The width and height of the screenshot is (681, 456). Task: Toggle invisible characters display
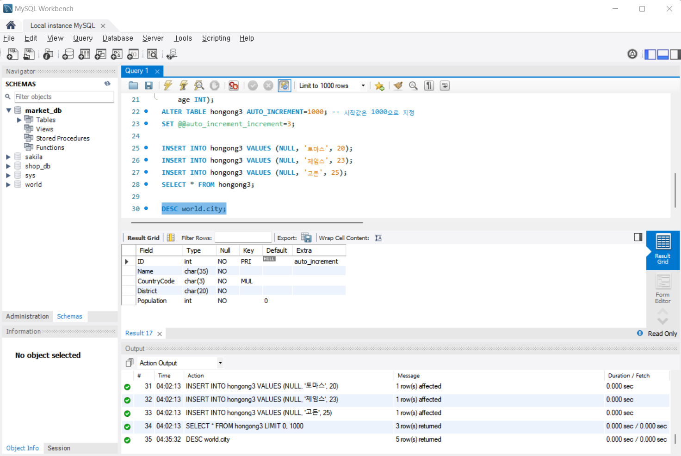point(429,85)
